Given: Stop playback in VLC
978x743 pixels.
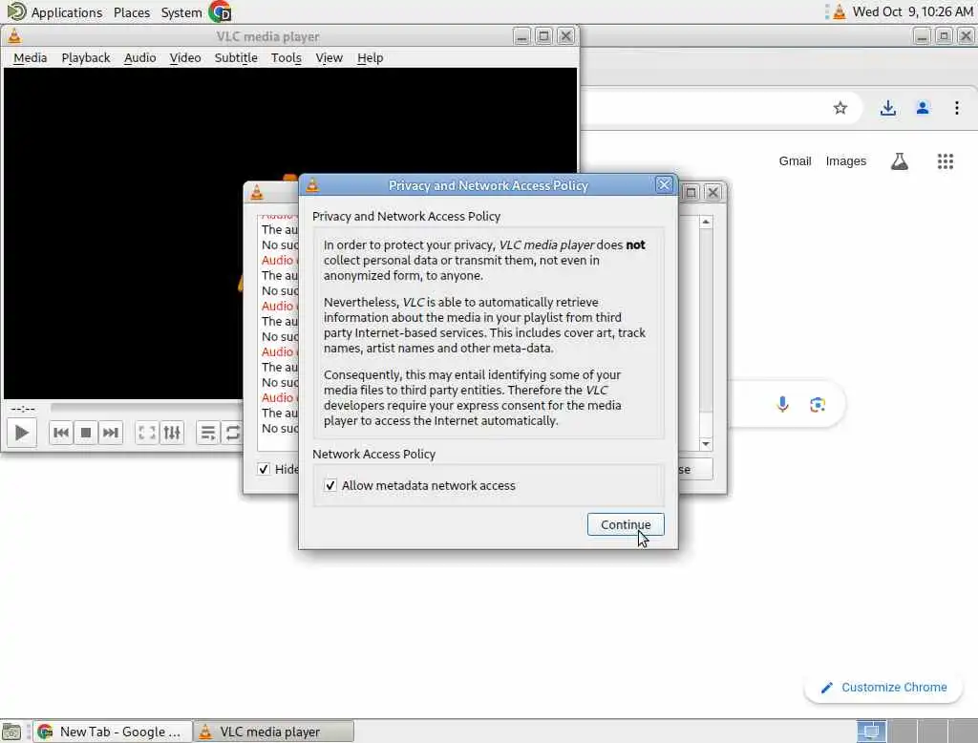Looking at the screenshot, I should 85,433.
